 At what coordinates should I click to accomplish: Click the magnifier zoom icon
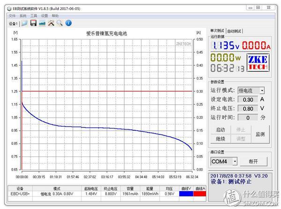pyautogui.click(x=59, y=23)
